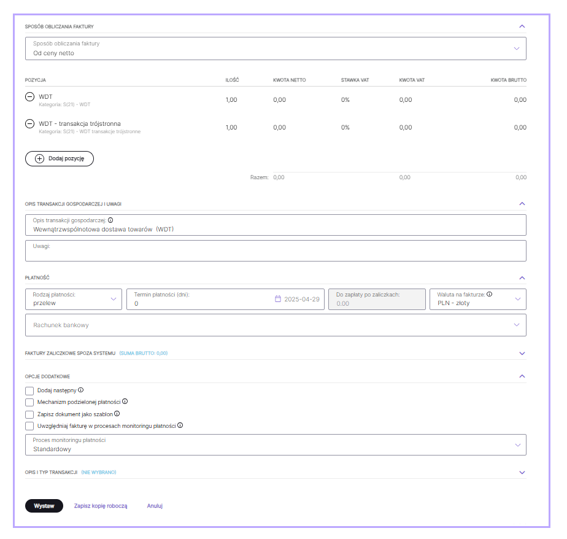Viewport: 567px width, 539px height.
Task: Click the STAWKA VAT column header
Action: click(x=355, y=80)
